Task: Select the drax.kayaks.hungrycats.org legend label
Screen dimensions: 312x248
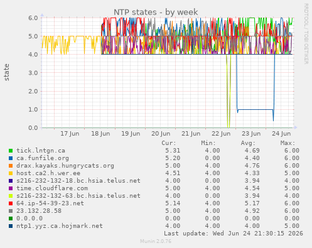Action: pyautogui.click(x=65, y=166)
